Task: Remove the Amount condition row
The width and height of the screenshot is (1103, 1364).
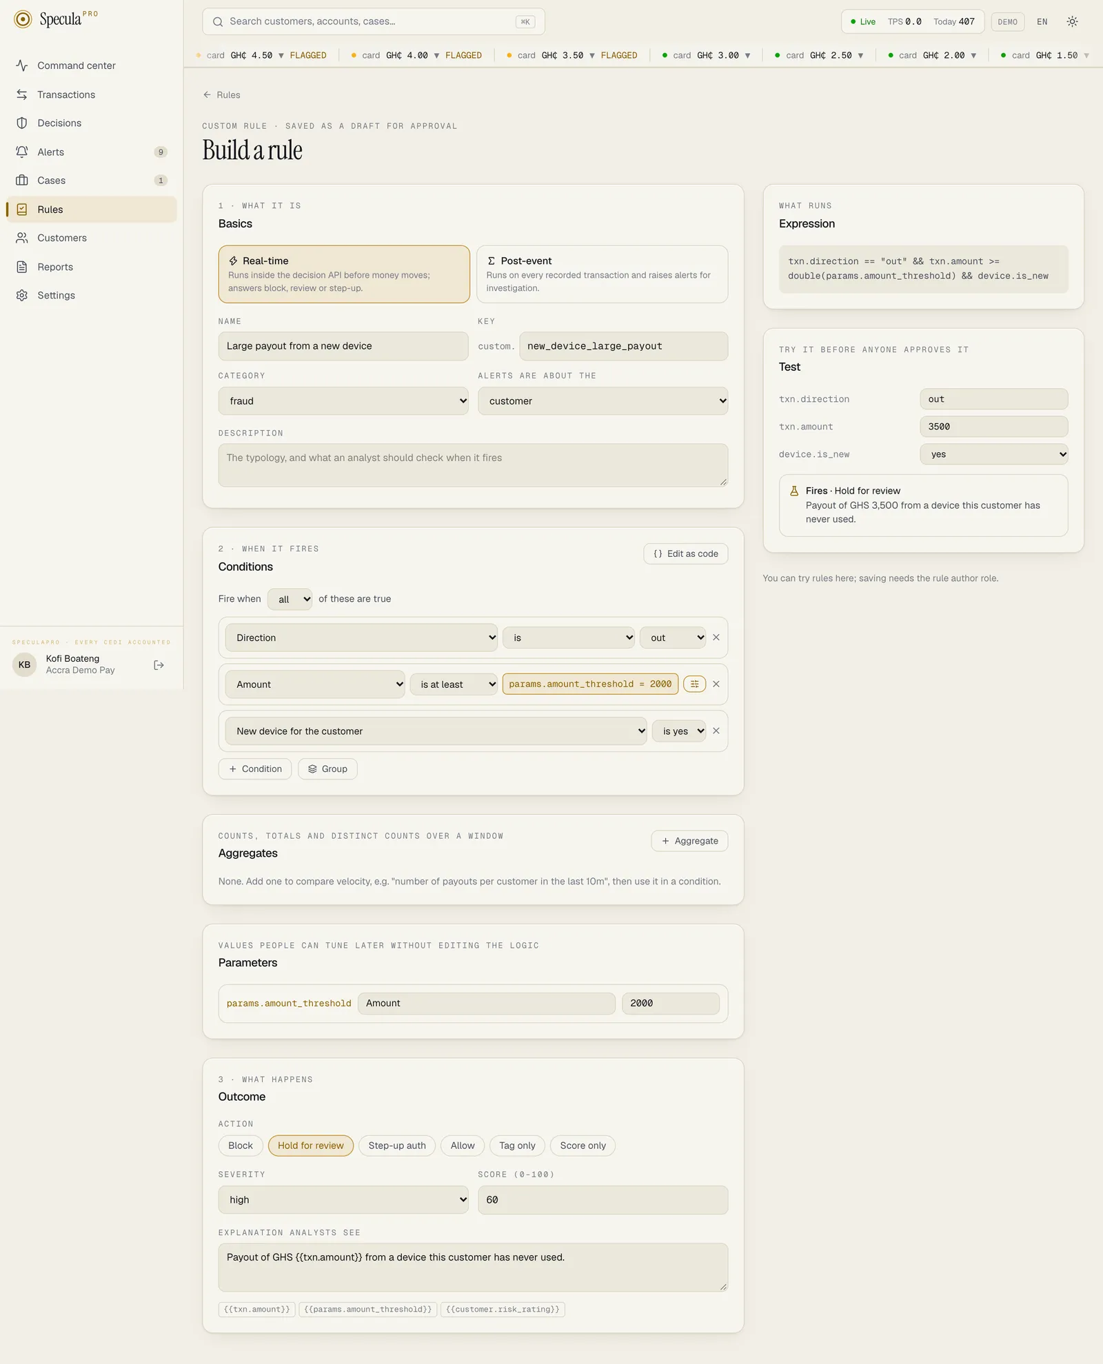Action: tap(716, 684)
